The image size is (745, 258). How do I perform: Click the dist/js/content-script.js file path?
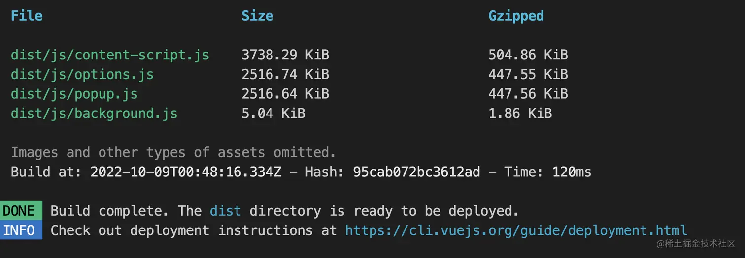[110, 55]
